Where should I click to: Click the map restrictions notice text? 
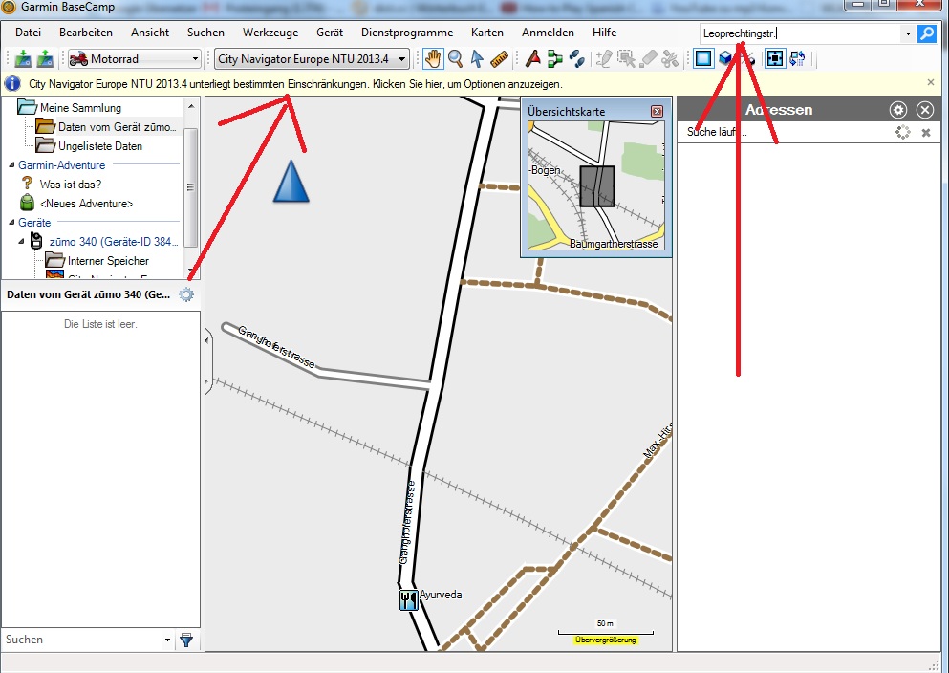295,84
